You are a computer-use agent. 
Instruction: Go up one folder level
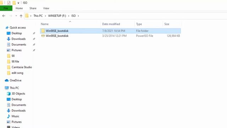pos(21,16)
